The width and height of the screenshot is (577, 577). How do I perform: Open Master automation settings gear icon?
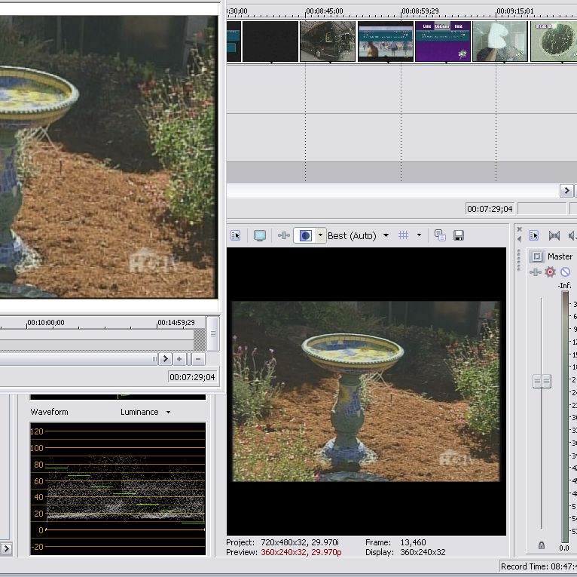click(550, 272)
